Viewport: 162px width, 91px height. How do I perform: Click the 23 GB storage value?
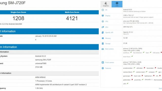[x=125, y=43]
